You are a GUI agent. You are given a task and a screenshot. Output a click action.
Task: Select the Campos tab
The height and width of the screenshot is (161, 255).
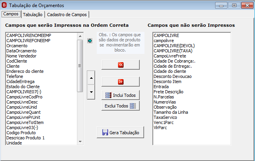point(11,14)
